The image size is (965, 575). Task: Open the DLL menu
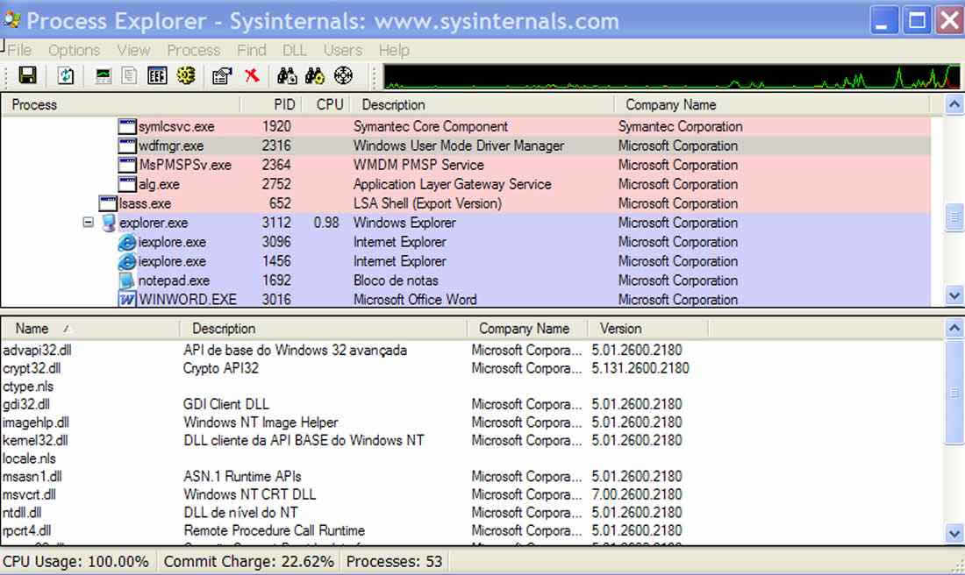coord(294,50)
